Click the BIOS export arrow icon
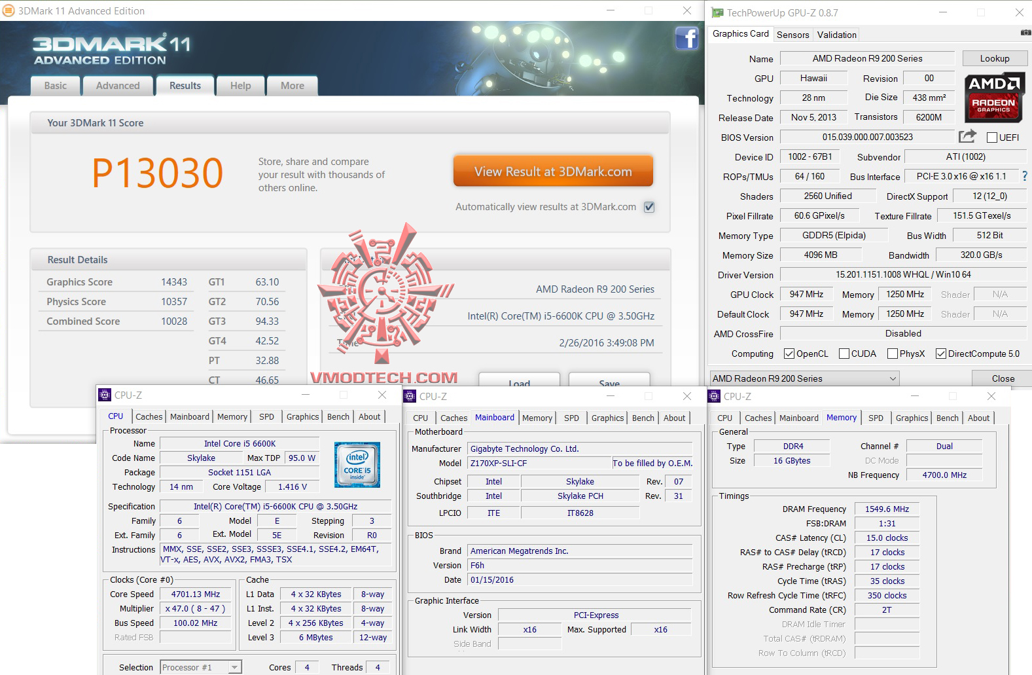Screen dimensions: 1032x675 pyautogui.click(x=967, y=136)
